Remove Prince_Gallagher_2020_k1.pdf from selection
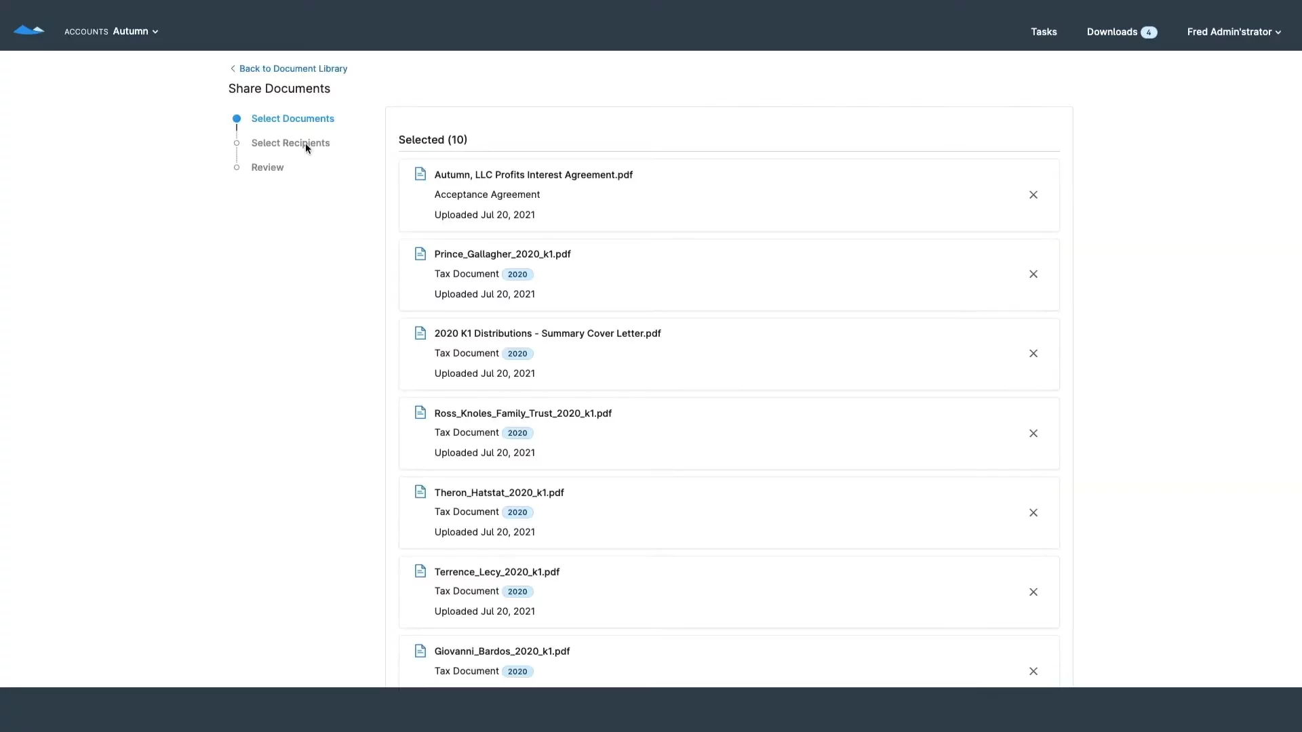The height and width of the screenshot is (732, 1302). click(1033, 274)
